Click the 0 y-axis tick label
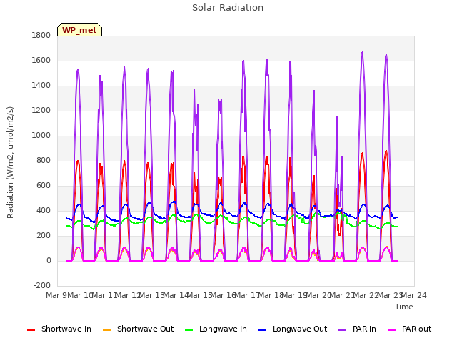457x343 pixels. [49, 260]
